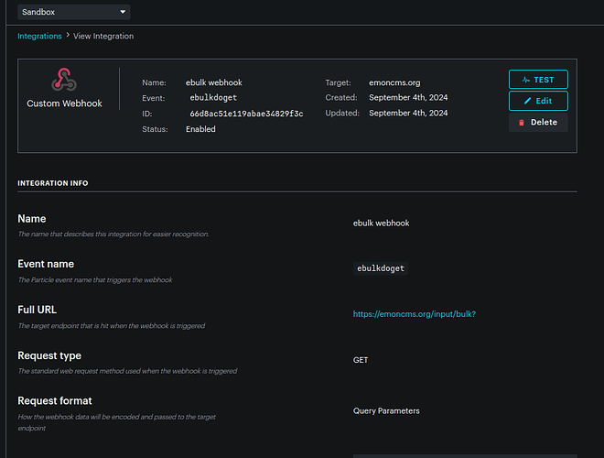The width and height of the screenshot is (604, 458).
Task: Click pencil icon in Edit button
Action: click(x=527, y=101)
